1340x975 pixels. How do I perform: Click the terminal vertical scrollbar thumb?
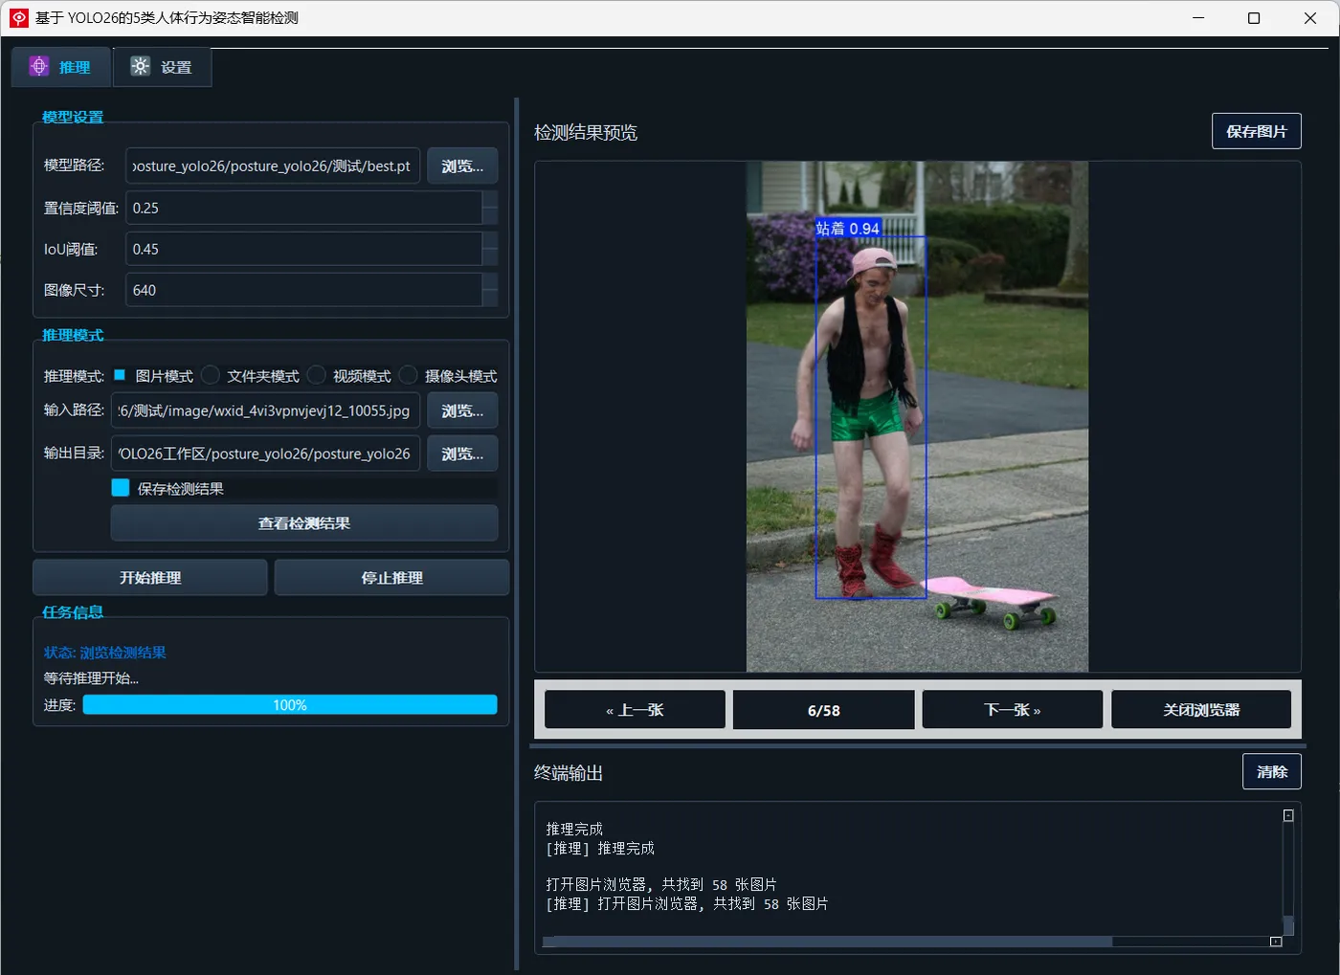[x=1288, y=925]
